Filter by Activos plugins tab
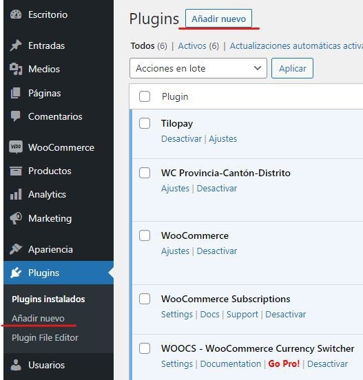 pyautogui.click(x=198, y=45)
